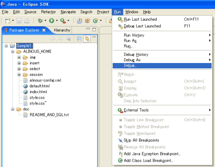The height and width of the screenshot is (167, 215).
Task: Choose the highlighted Debug... menu item
Action: point(162,66)
